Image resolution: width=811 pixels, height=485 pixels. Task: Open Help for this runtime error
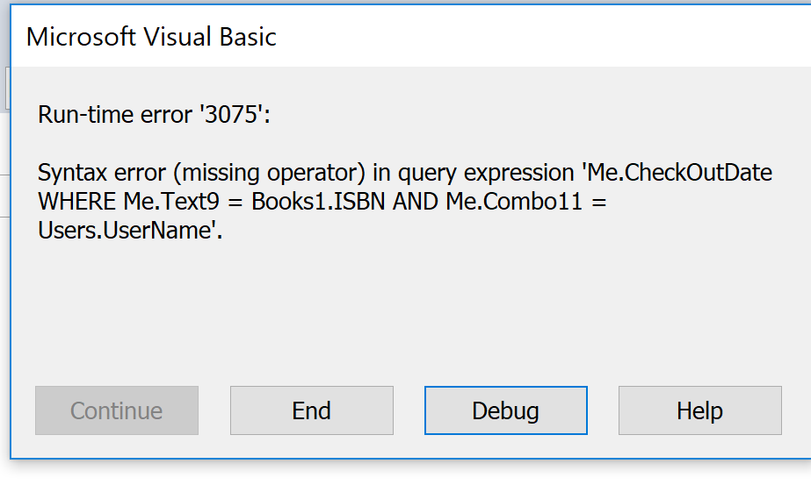pos(699,410)
